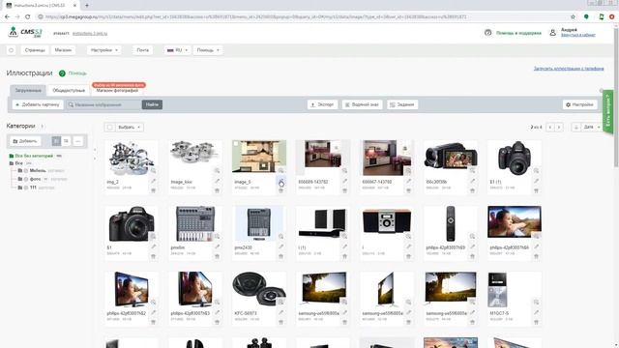Open the categories more options button

(x=78, y=141)
